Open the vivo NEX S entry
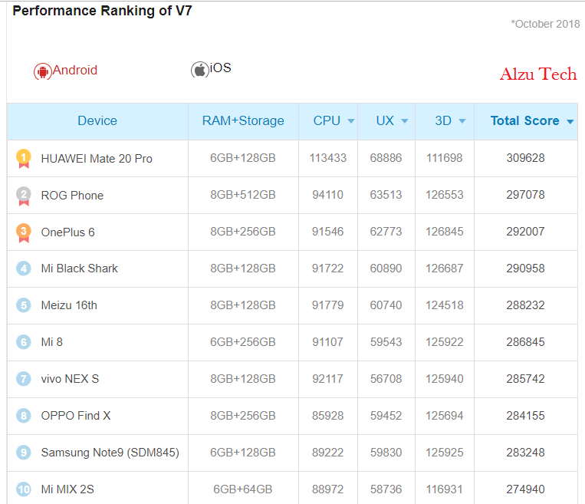 pos(70,379)
